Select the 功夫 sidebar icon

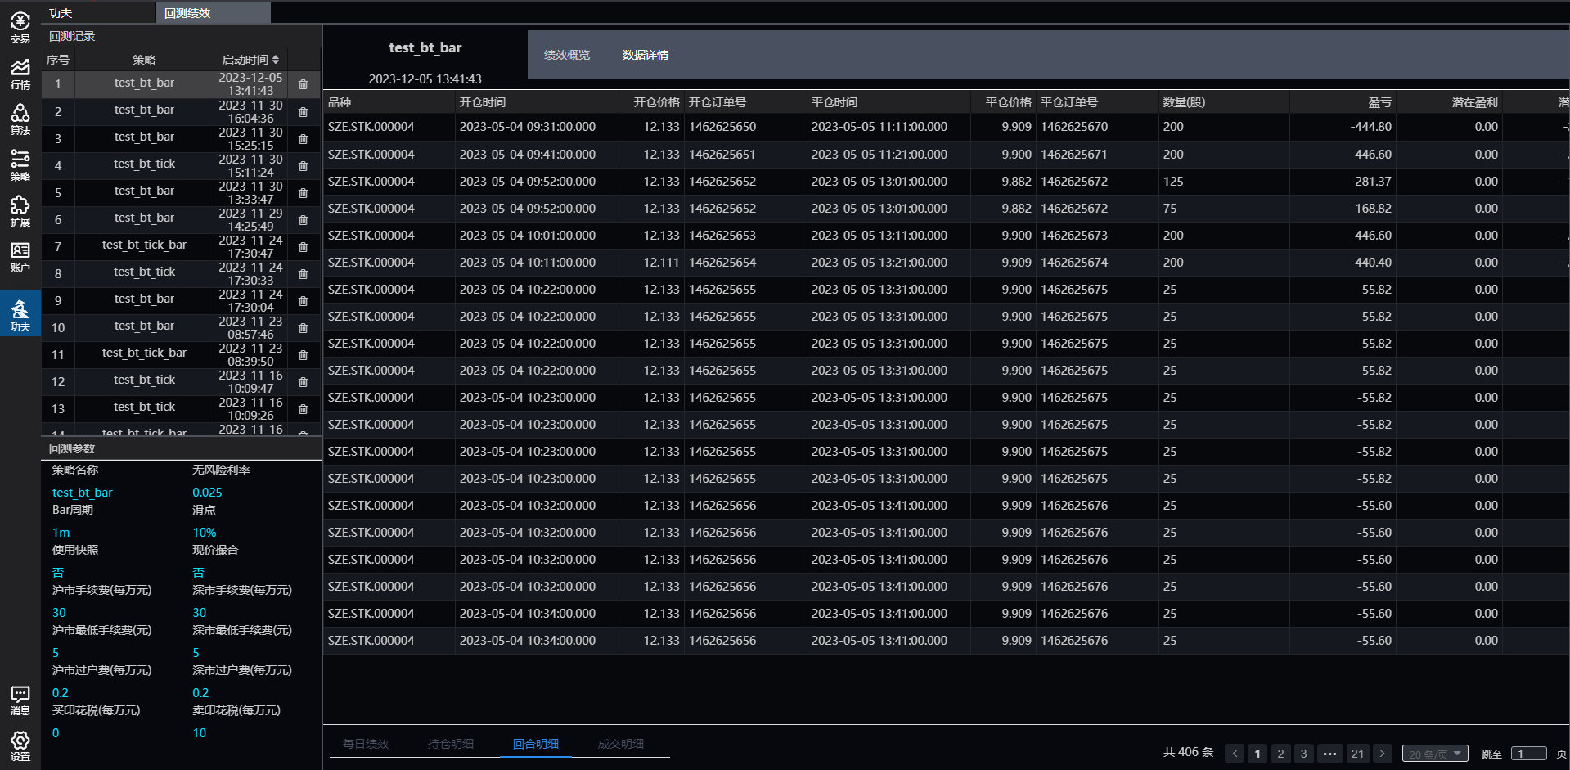pyautogui.click(x=20, y=314)
